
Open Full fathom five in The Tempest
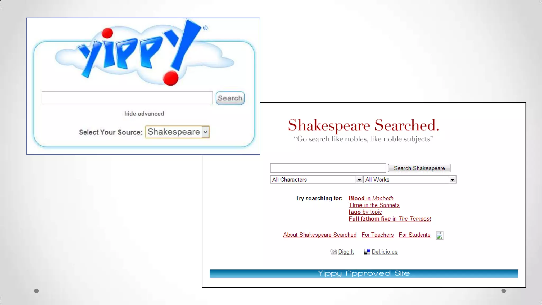[x=390, y=219]
